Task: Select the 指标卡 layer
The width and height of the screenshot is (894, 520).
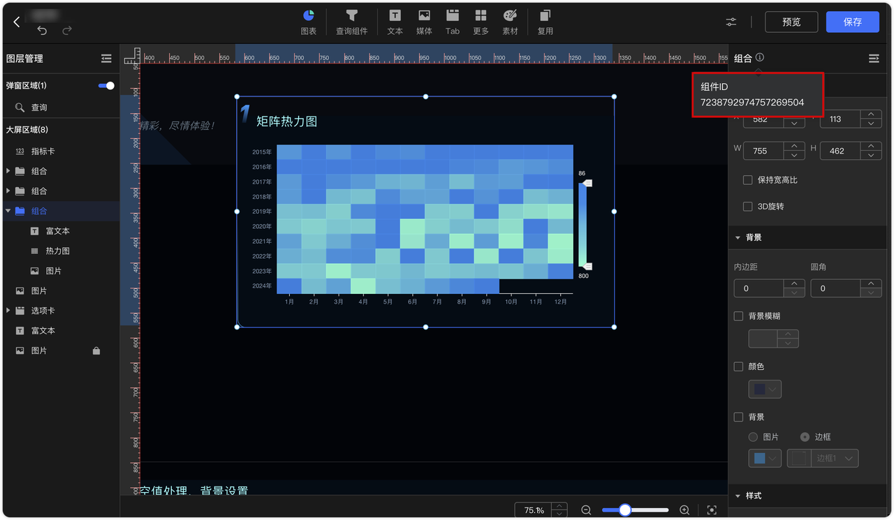Action: [x=60, y=151]
